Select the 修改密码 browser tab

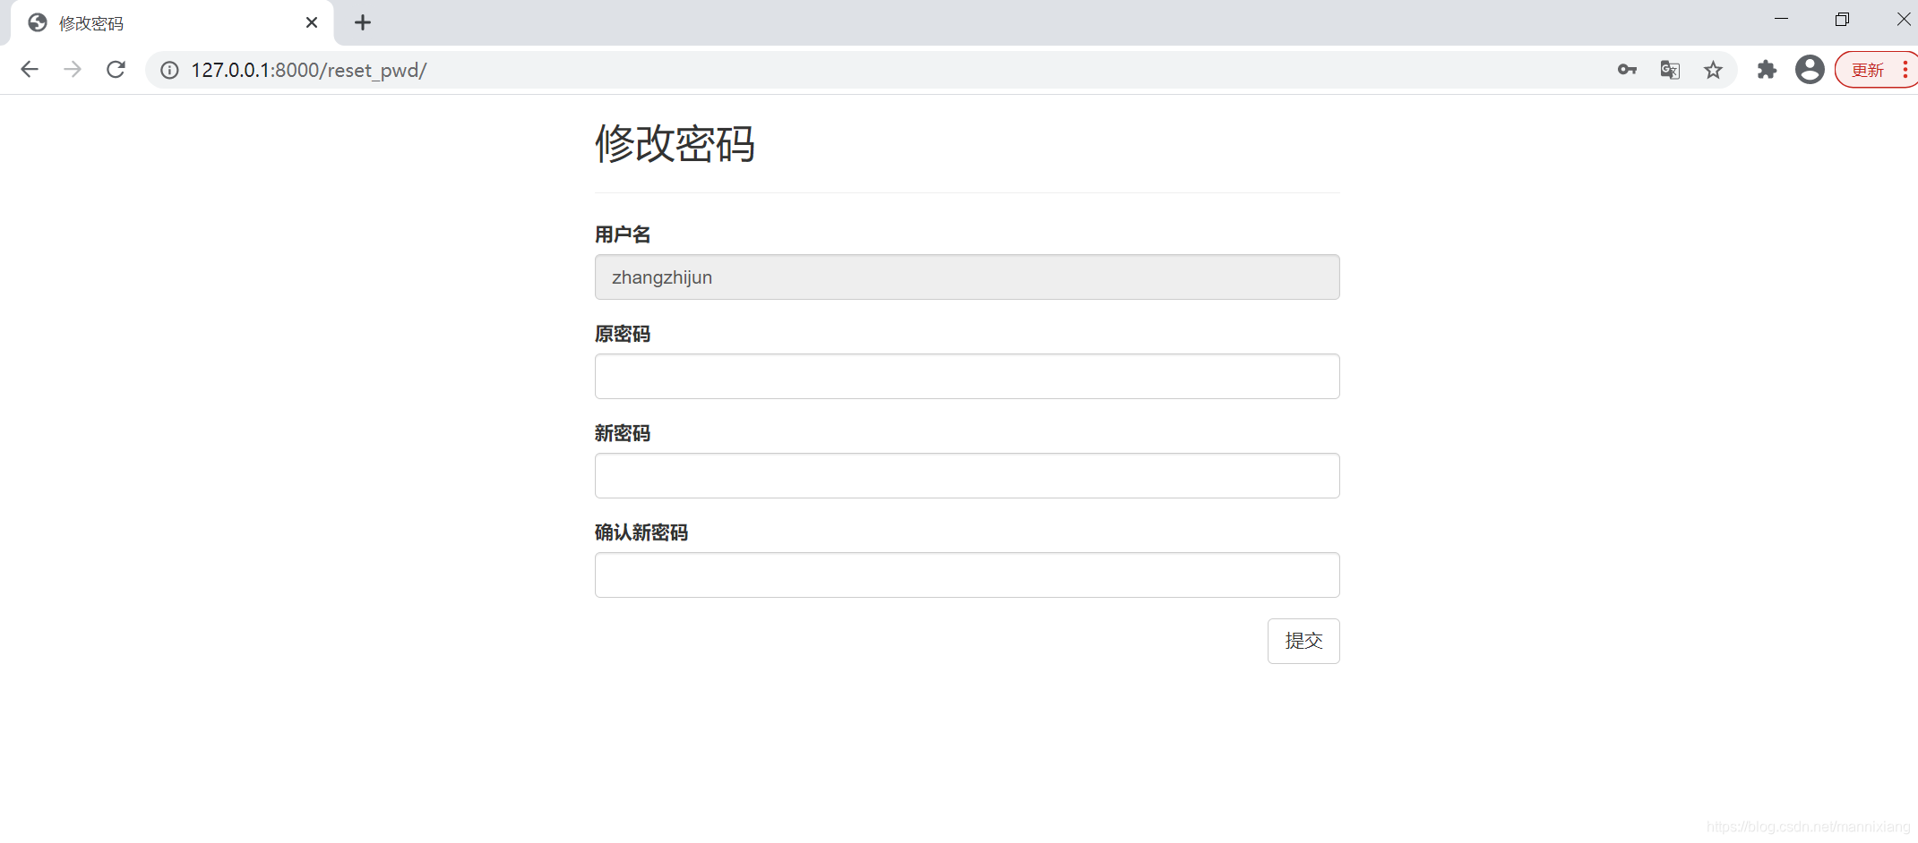172,23
